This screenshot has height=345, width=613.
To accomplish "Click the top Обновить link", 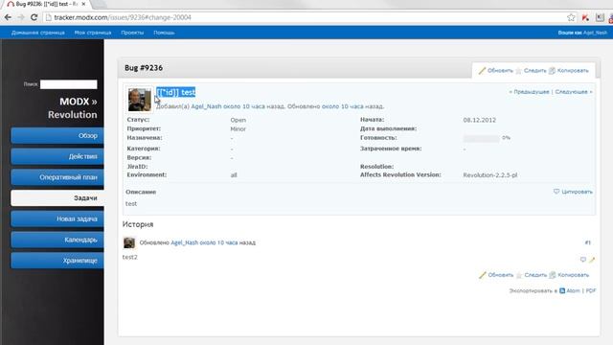I will (x=500, y=70).
